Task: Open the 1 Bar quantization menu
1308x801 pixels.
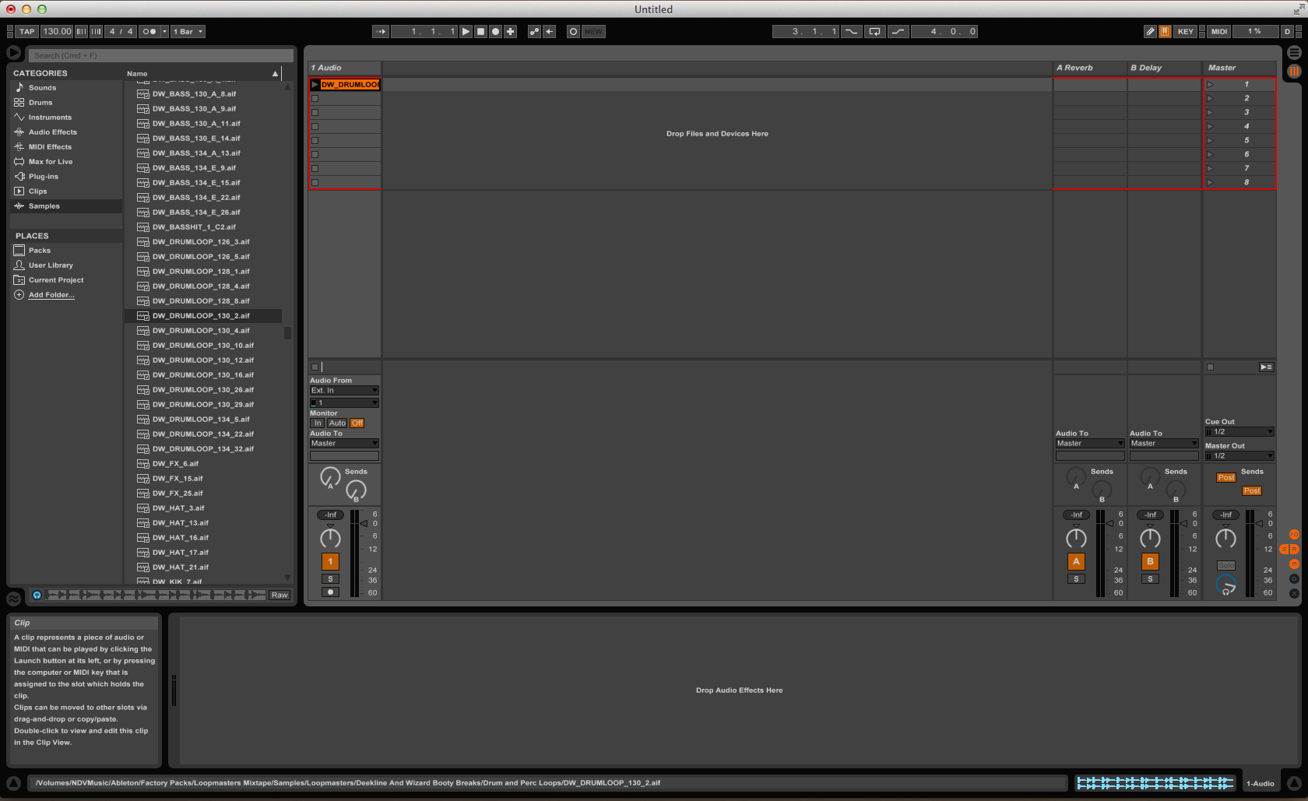Action: (x=188, y=32)
